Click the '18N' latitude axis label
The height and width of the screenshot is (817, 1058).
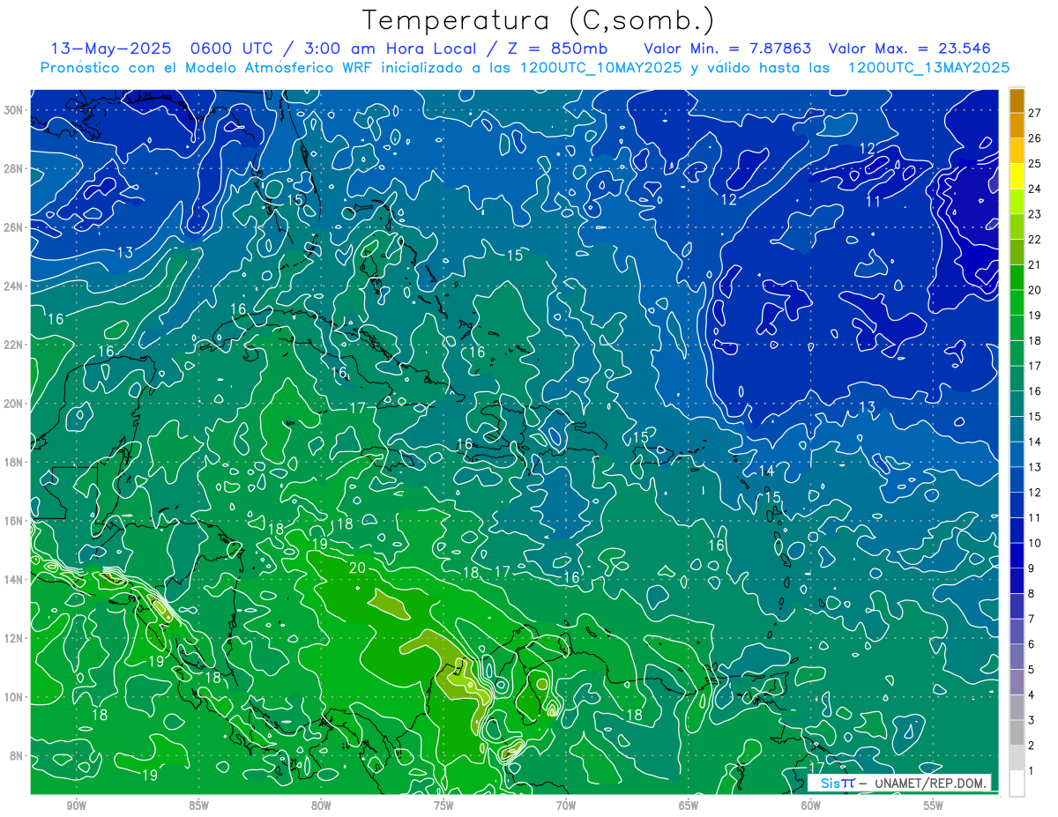[14, 462]
